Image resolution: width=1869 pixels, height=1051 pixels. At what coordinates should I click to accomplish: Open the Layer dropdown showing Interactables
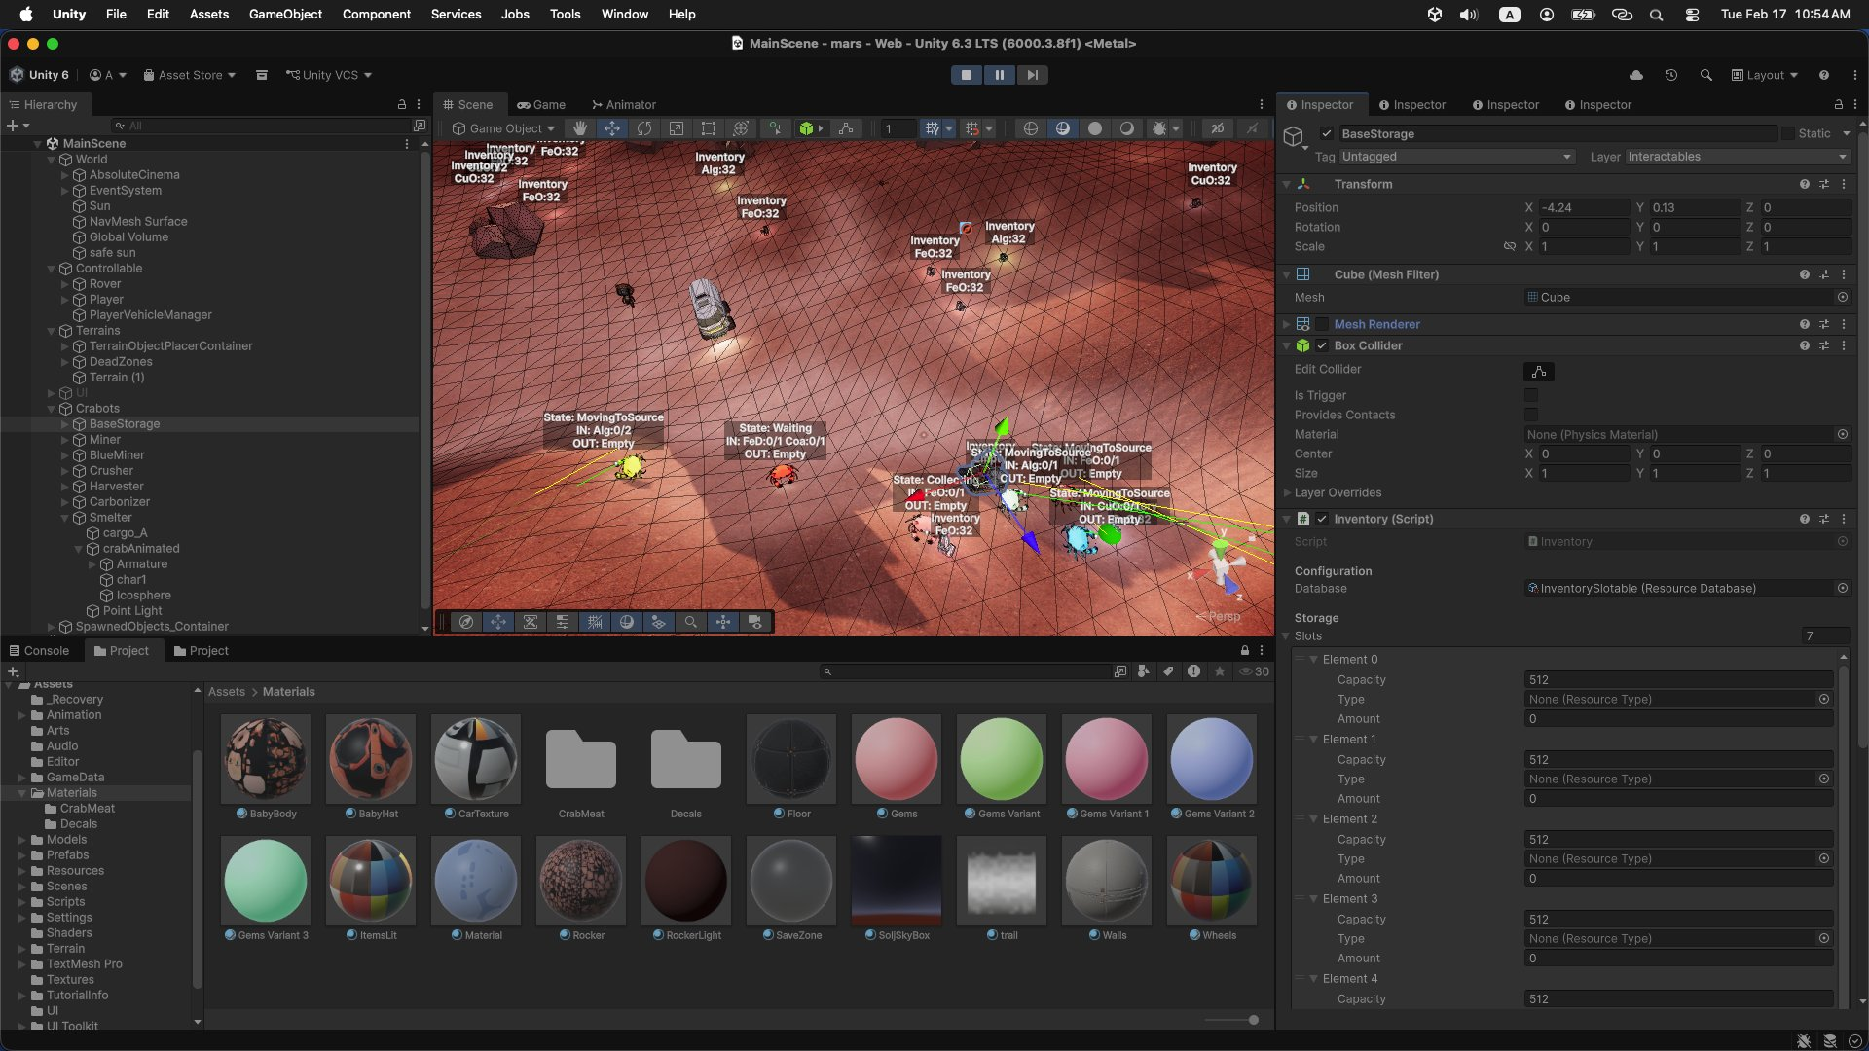pos(1737,157)
